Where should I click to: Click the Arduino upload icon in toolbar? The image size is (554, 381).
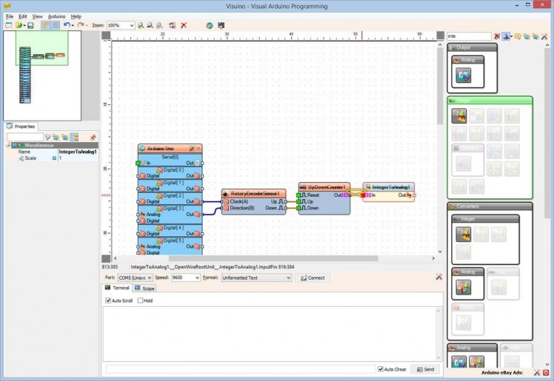[221, 25]
